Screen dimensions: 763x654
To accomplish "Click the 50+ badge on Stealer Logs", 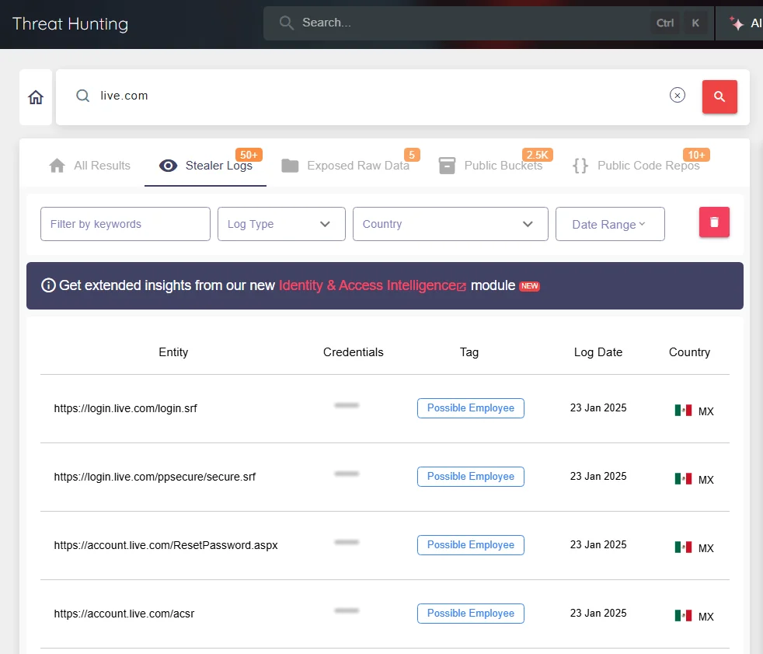I will 249,155.
